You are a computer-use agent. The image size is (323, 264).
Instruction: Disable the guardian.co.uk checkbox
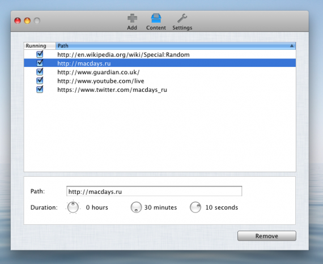(40, 71)
